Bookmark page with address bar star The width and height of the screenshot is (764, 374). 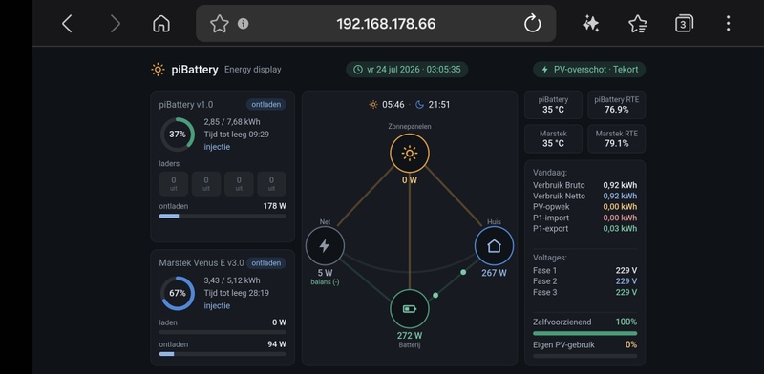click(220, 23)
